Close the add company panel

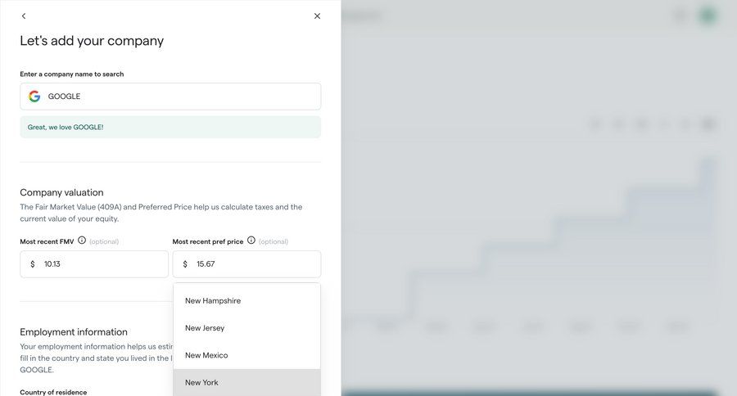pos(317,16)
